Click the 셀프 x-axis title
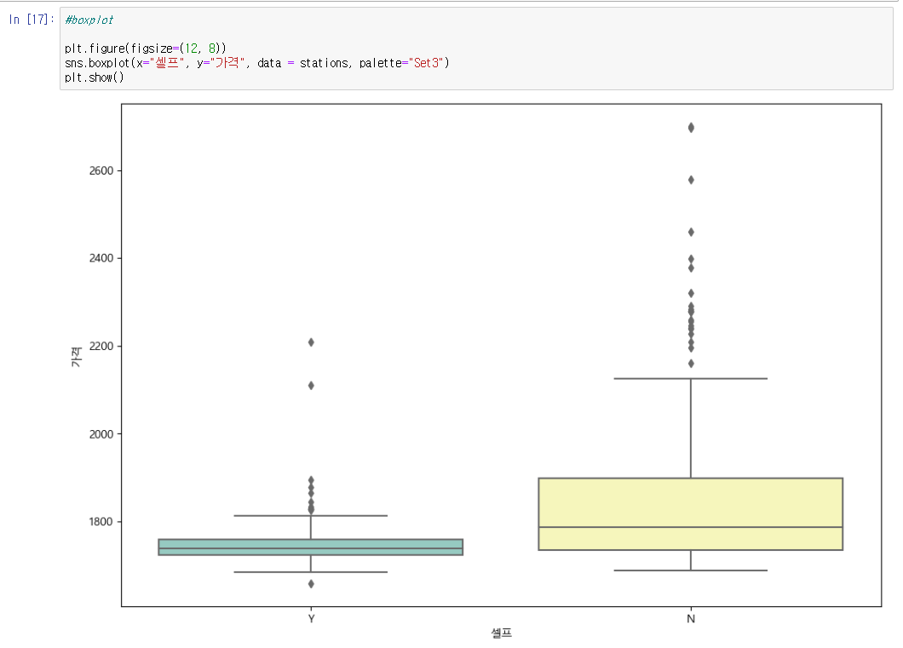This screenshot has width=903, height=648. click(501, 633)
